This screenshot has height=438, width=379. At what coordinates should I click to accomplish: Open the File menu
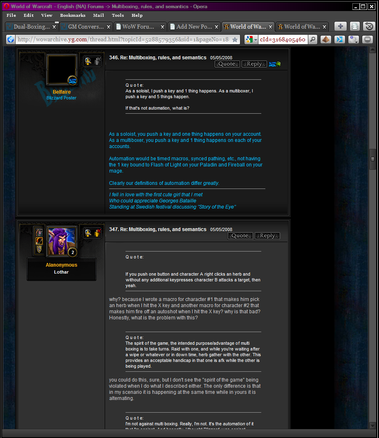[11, 16]
